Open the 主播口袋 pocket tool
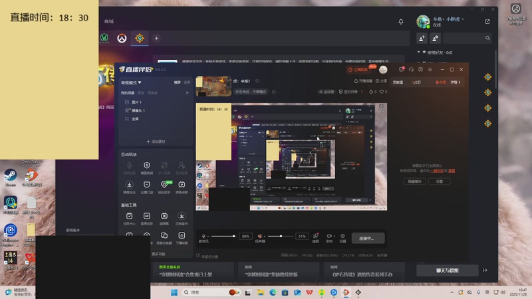Image resolution: width=532 pixels, height=299 pixels. 146,187
